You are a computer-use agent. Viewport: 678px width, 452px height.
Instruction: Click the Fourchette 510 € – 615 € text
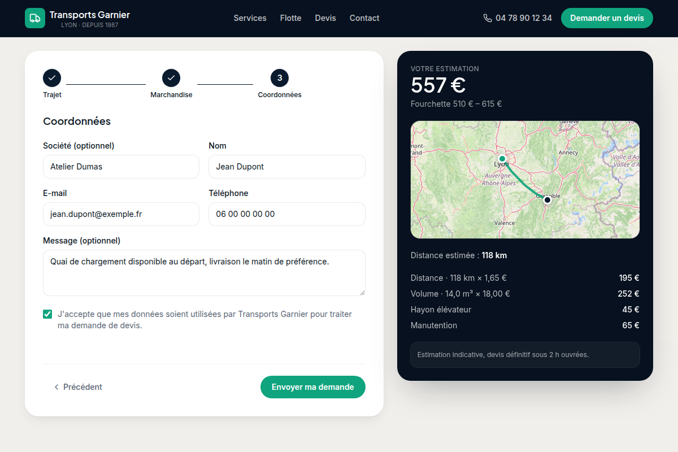(x=456, y=104)
